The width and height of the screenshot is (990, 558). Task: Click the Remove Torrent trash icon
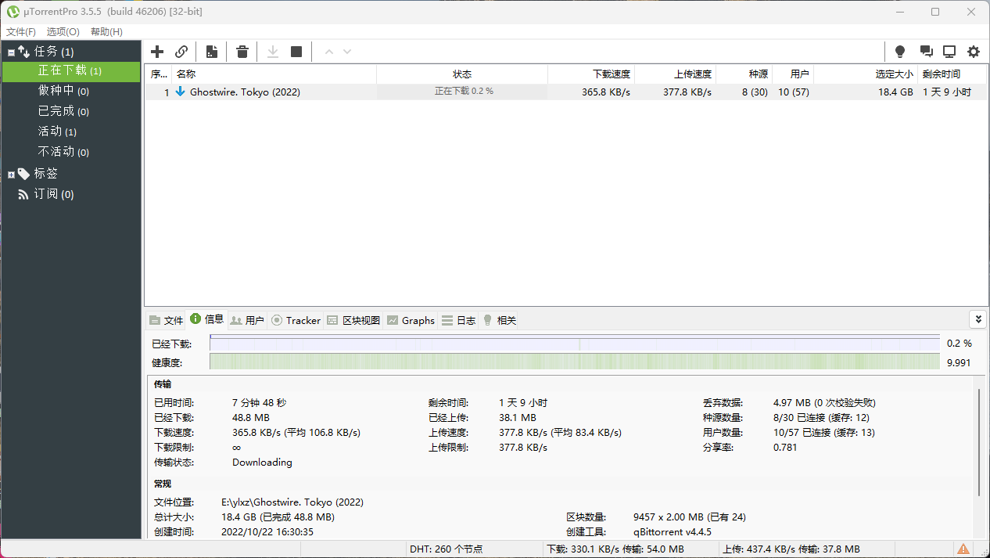(242, 52)
